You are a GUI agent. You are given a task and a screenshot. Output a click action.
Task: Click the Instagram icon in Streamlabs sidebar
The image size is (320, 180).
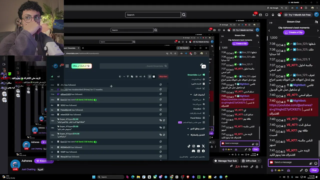coord(193,146)
